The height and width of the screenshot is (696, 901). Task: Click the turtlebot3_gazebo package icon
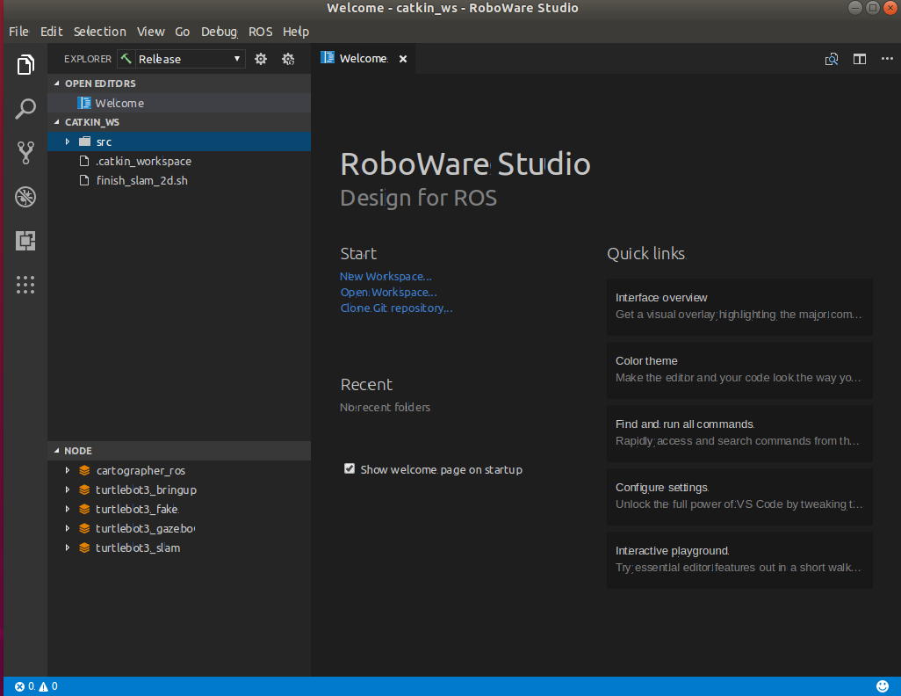pos(84,529)
